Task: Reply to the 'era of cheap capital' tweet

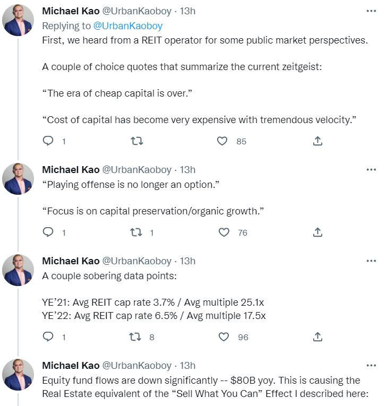Action: click(48, 141)
